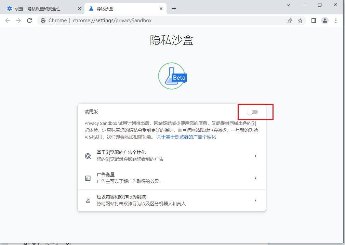
Task: Expand the 广告衡量 arrow
Action: (x=255, y=178)
